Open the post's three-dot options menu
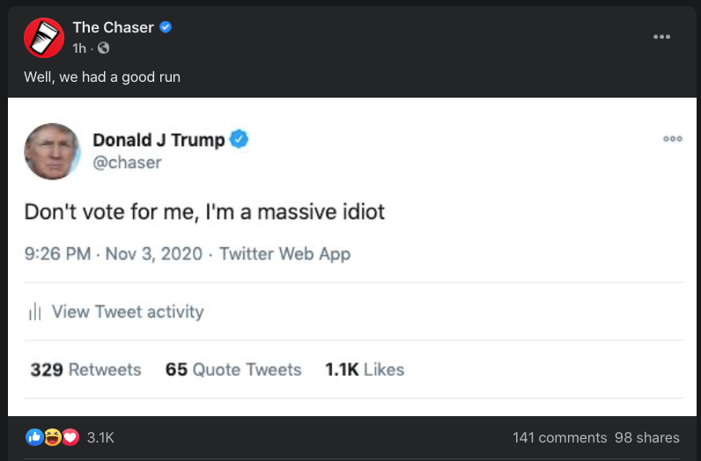Viewport: 701px width, 461px height. tap(661, 36)
